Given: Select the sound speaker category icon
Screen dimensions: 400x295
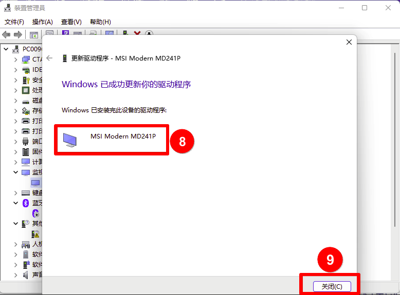Looking at the screenshot, I should [26, 275].
